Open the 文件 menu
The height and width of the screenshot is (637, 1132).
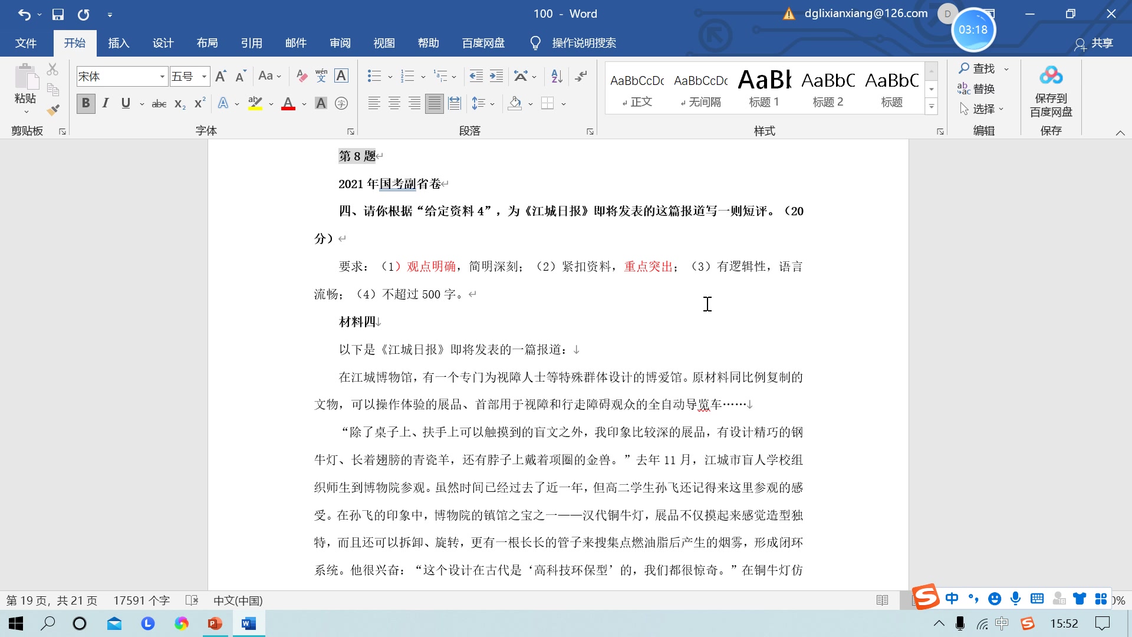(x=26, y=43)
